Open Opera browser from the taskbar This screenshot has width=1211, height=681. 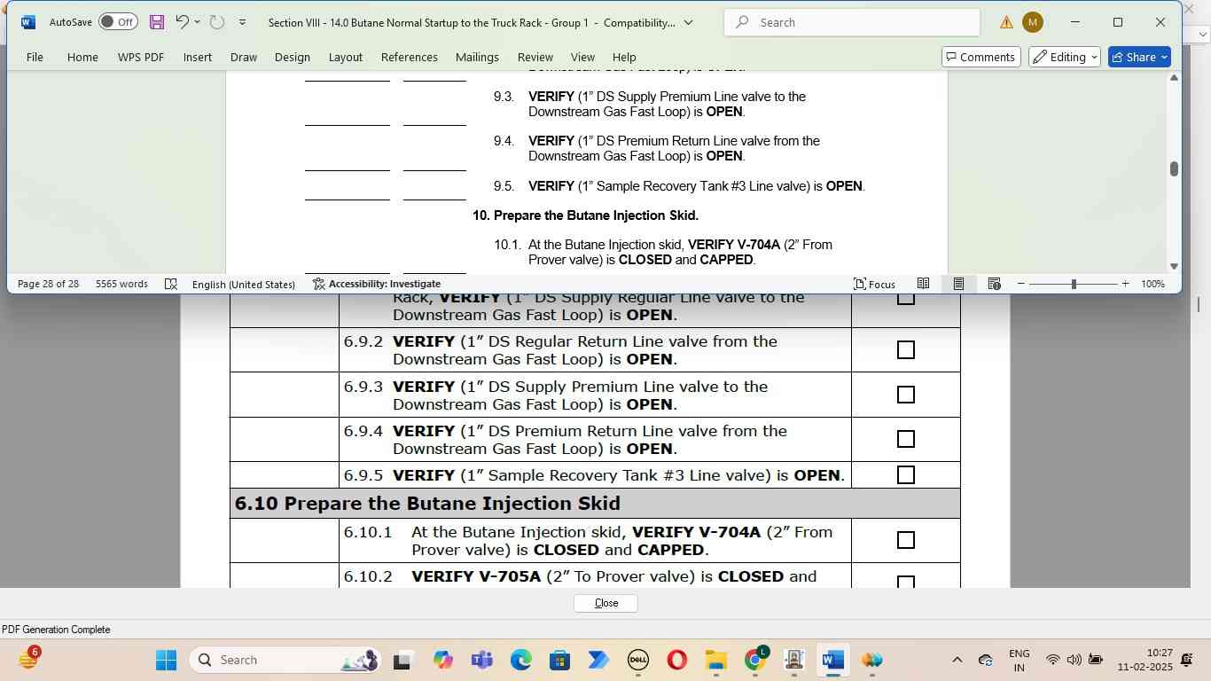coord(676,660)
